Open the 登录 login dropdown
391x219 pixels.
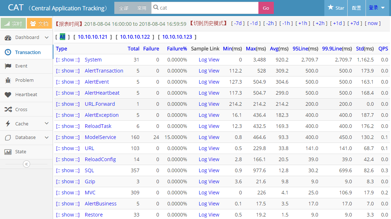point(377,8)
